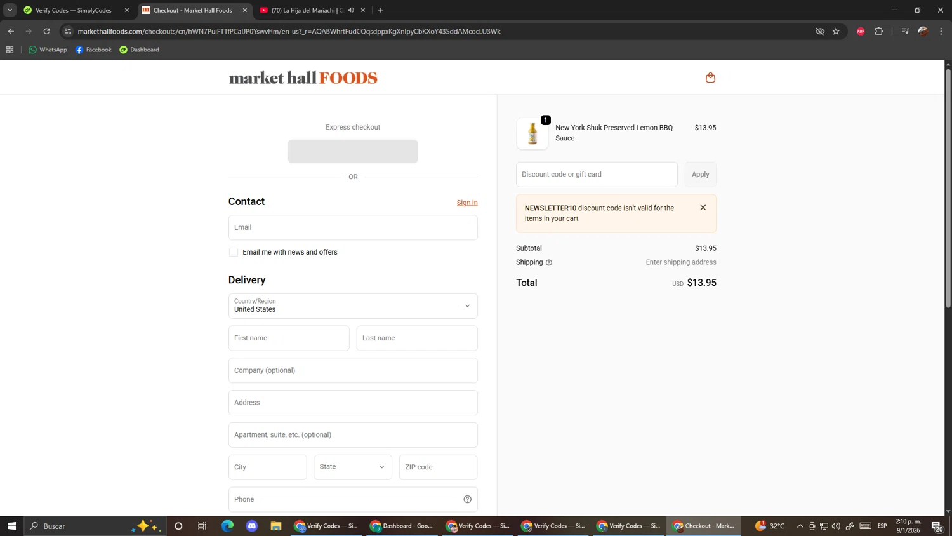The width and height of the screenshot is (952, 536).
Task: Click the eye-slash tracking protection icon
Action: click(x=819, y=31)
